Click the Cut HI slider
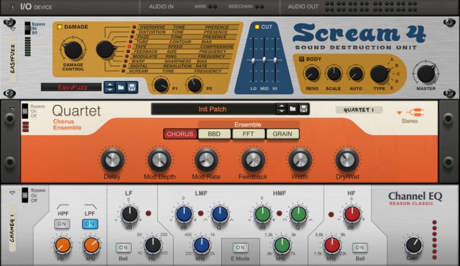 point(275,61)
